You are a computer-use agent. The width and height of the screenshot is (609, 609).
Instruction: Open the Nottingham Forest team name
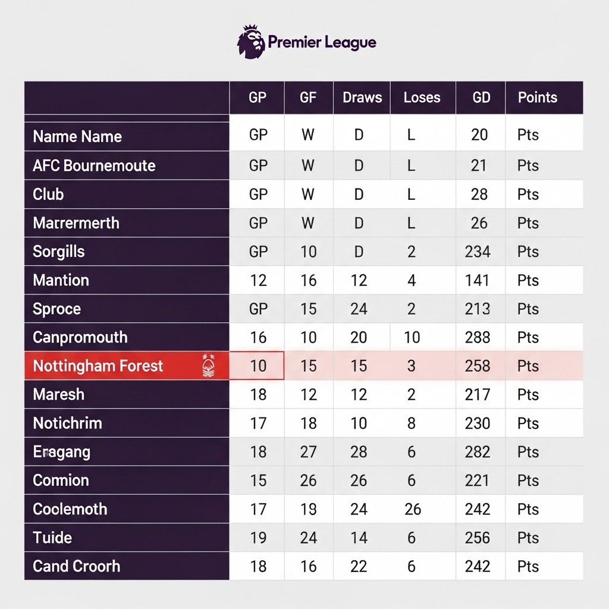pos(98,366)
